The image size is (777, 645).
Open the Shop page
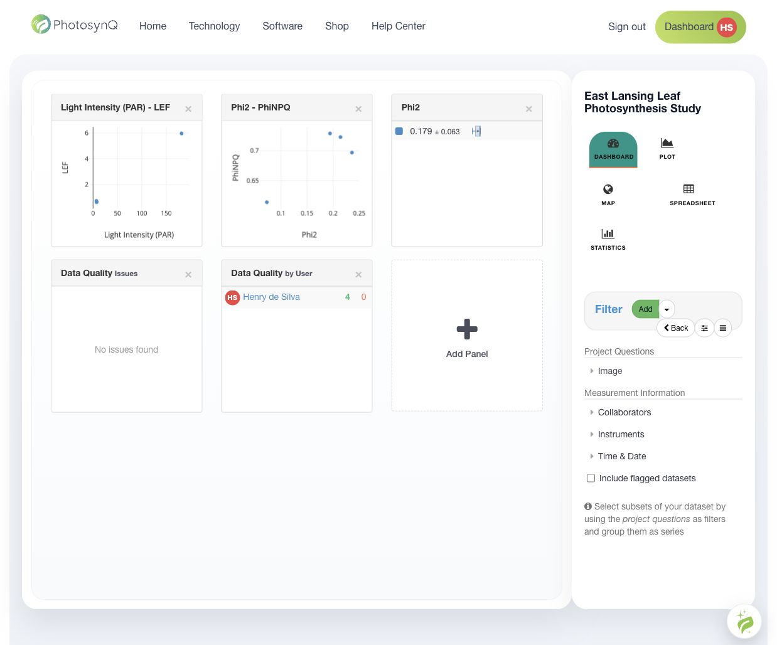337,26
